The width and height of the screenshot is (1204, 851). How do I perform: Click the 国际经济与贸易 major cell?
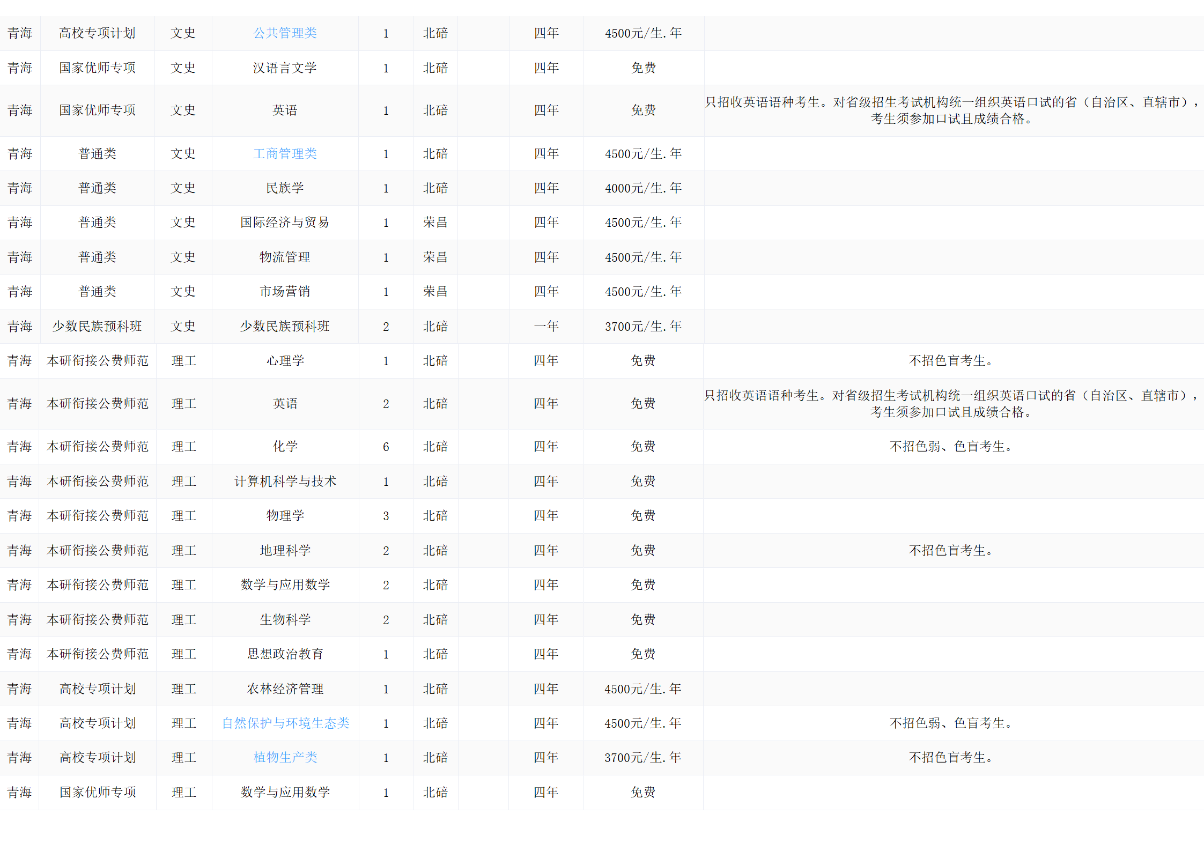pos(285,223)
